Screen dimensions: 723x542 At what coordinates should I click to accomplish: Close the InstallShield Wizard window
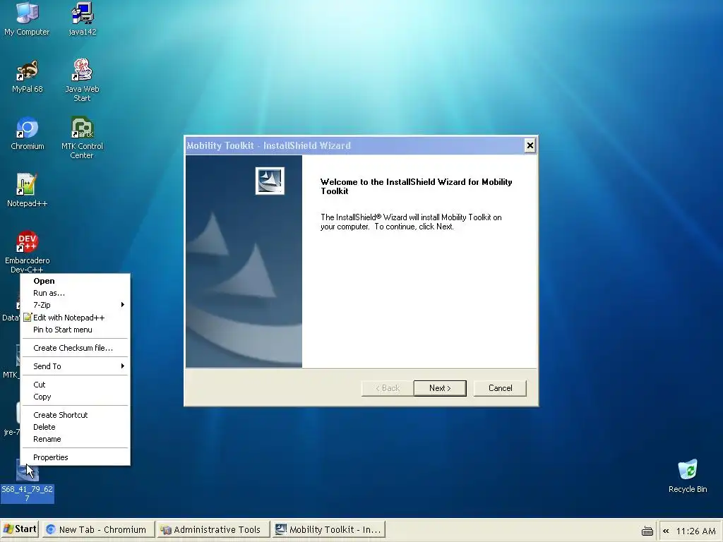tap(530, 145)
